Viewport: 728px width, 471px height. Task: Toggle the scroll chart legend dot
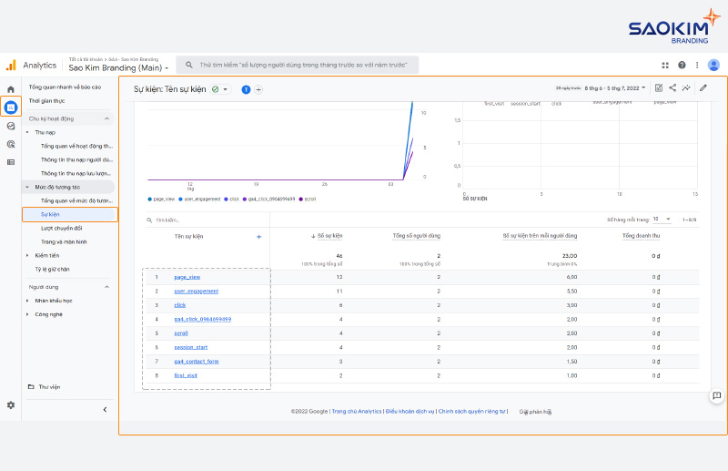click(x=301, y=199)
